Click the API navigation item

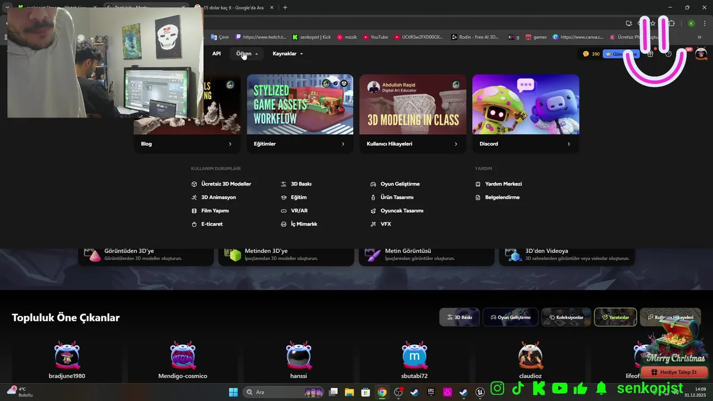coord(216,53)
